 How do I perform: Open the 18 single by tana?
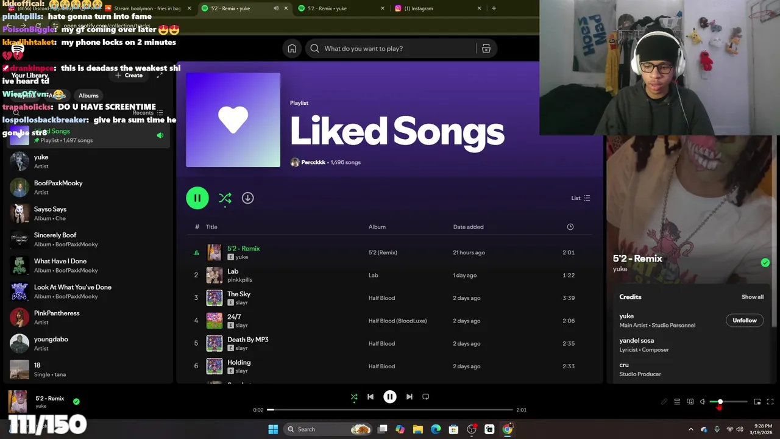tap(88, 369)
